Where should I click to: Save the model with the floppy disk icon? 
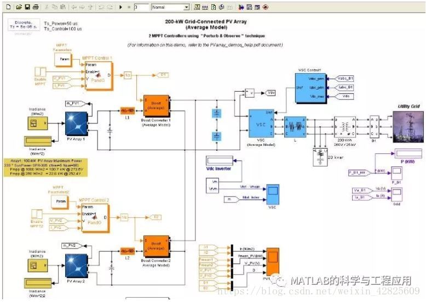(x=27, y=7)
